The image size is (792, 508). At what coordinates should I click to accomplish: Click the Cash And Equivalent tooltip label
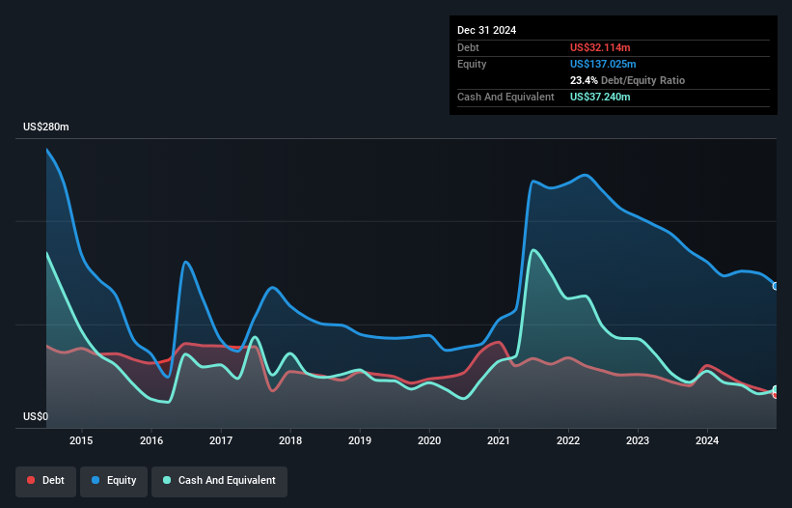click(x=505, y=97)
